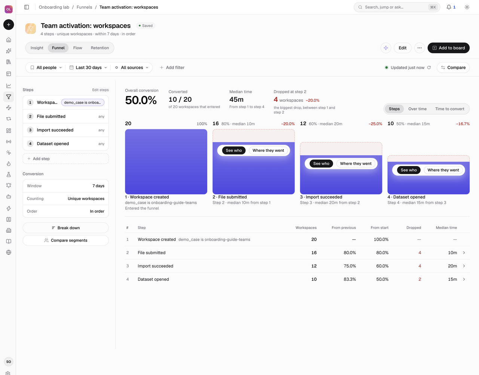Click the Add to board button
Image resolution: width=479 pixels, height=375 pixels.
(449, 48)
